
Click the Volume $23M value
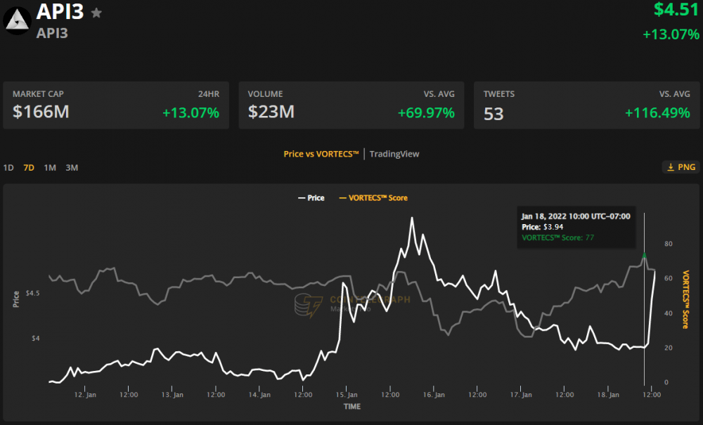pyautogui.click(x=271, y=112)
